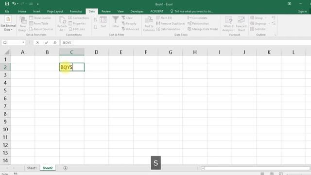
Task: Switch to the Home tab
Action: point(22,11)
